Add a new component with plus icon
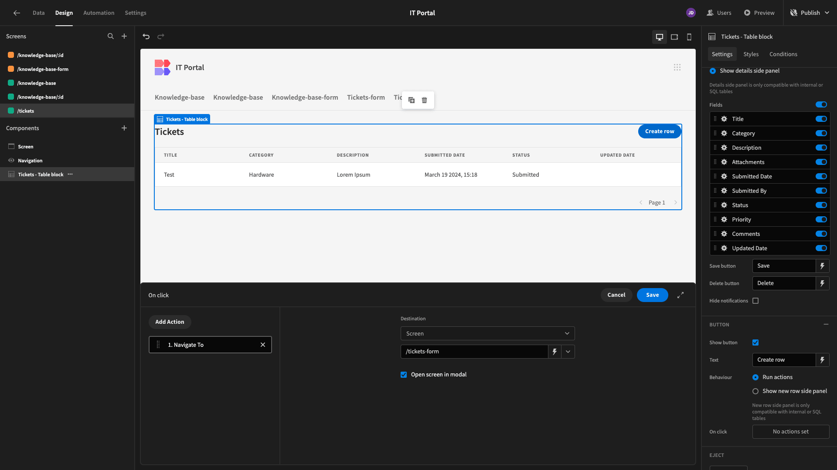837x470 pixels. (x=124, y=128)
